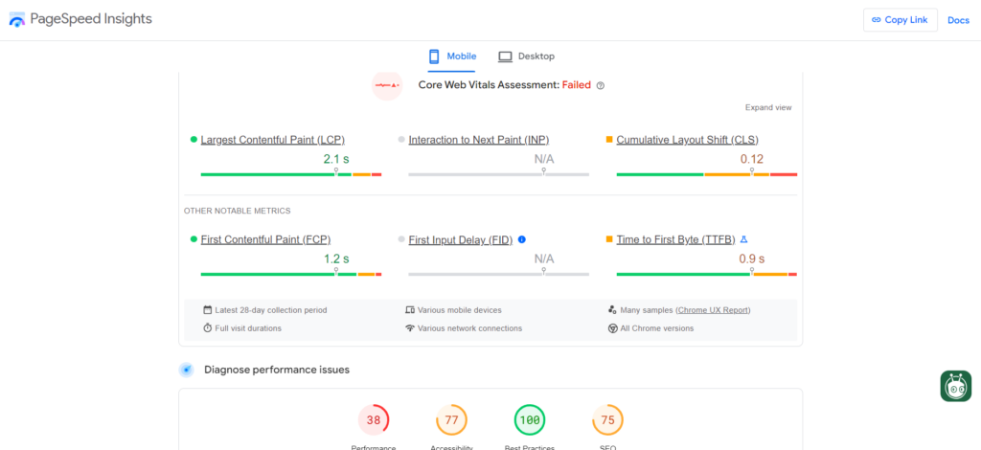The width and height of the screenshot is (981, 450).
Task: Click the experimental flask icon beside TTFB
Action: click(743, 239)
